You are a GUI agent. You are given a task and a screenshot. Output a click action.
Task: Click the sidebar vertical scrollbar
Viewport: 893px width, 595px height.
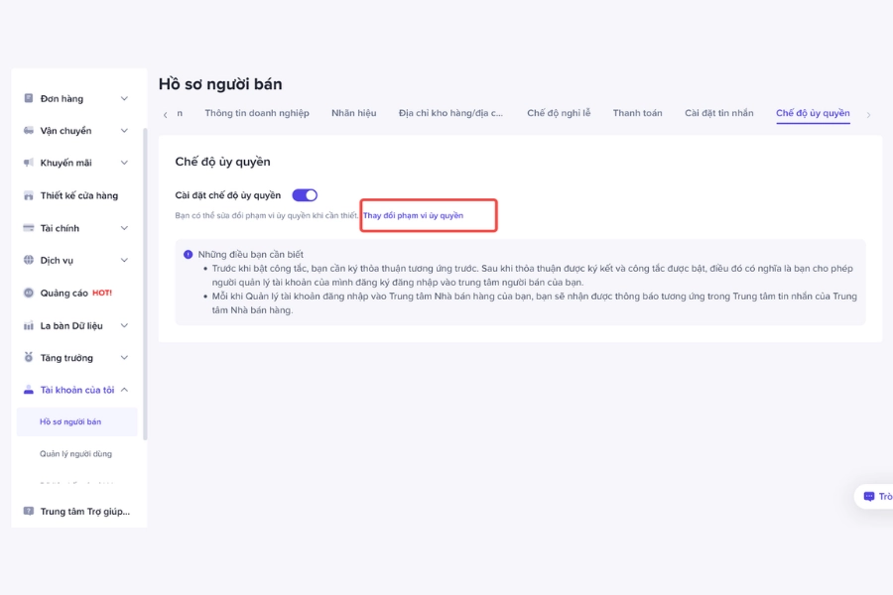145,284
